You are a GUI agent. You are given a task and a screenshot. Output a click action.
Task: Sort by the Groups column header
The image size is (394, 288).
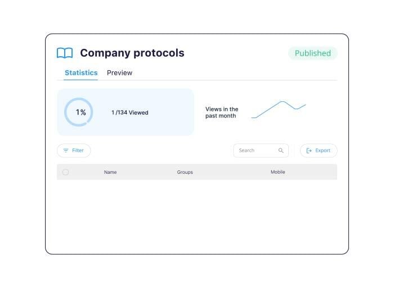click(185, 172)
